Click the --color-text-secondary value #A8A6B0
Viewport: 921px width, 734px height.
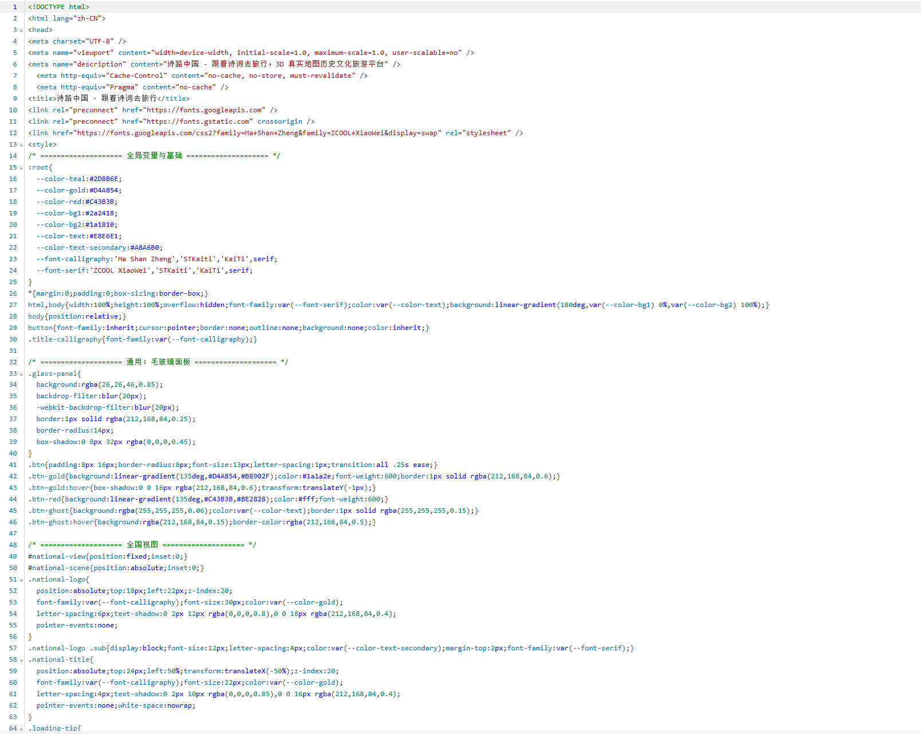click(145, 248)
